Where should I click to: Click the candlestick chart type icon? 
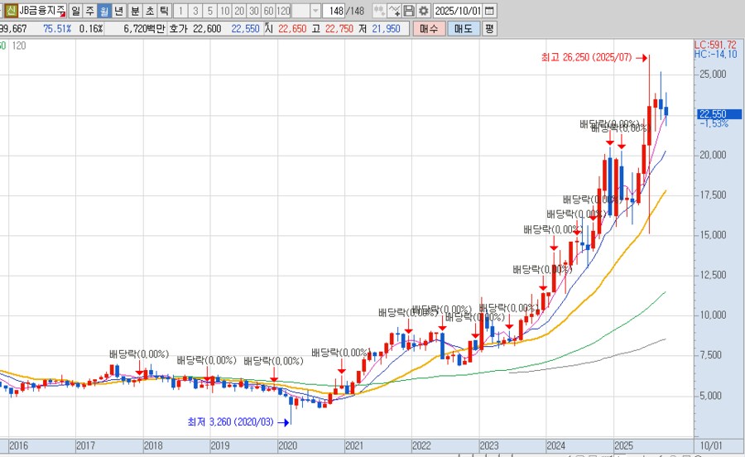tap(379, 11)
